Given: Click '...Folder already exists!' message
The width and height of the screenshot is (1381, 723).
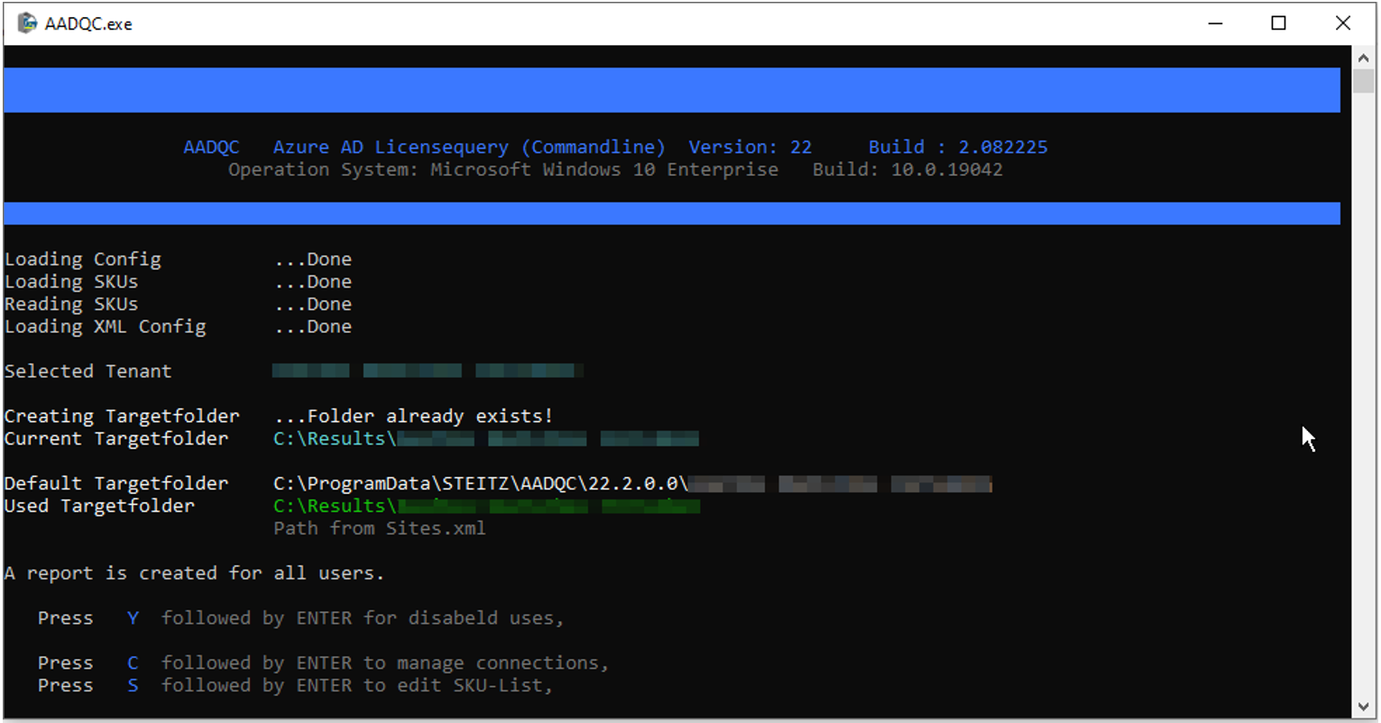Looking at the screenshot, I should (x=413, y=416).
